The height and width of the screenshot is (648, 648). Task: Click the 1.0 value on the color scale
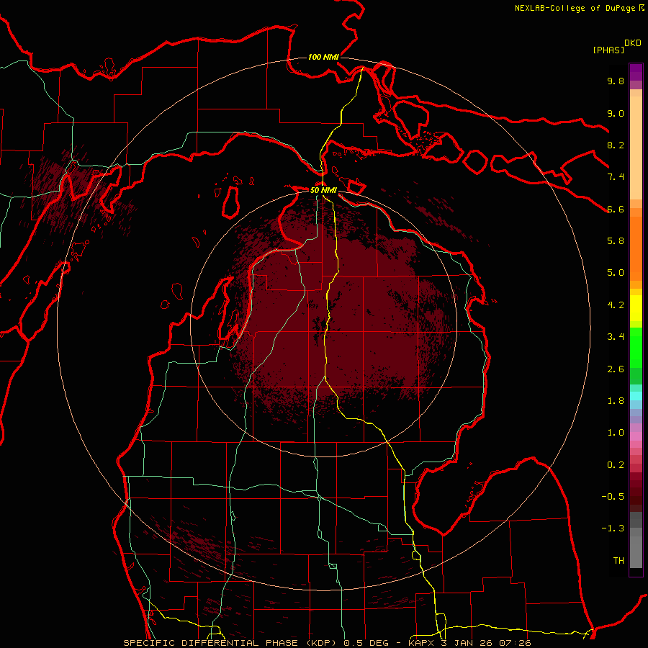coord(616,433)
